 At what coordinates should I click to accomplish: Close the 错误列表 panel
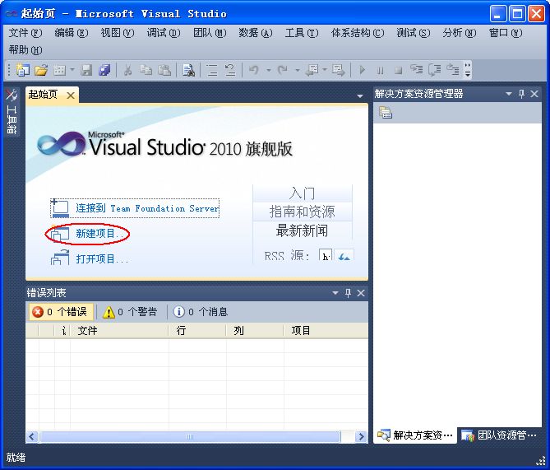(361, 293)
